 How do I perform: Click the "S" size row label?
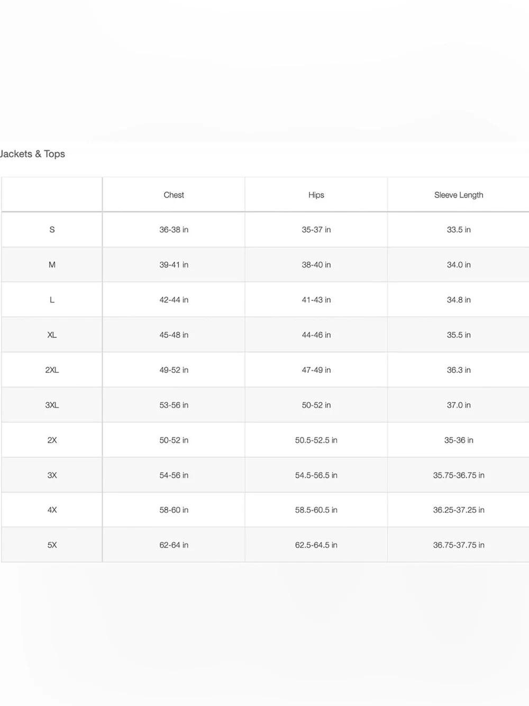(x=52, y=230)
